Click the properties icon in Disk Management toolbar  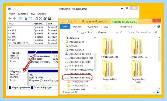point(45,18)
